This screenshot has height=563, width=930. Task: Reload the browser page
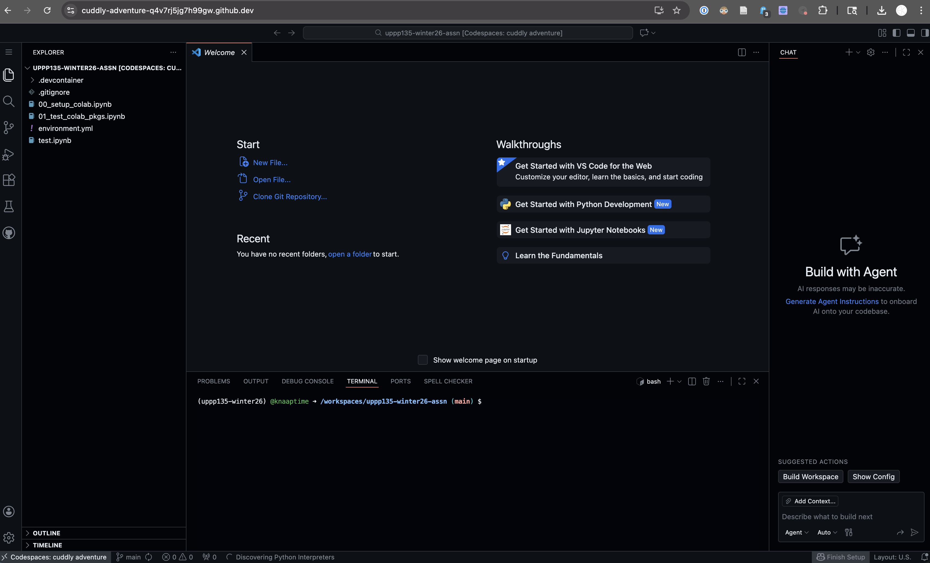pos(47,10)
